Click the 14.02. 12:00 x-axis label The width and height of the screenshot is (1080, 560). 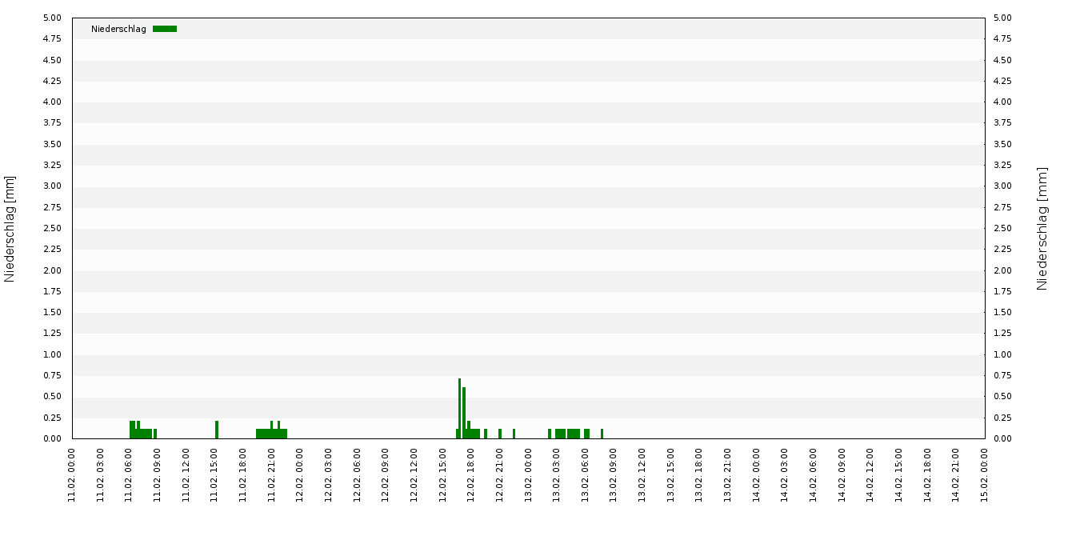tap(870, 475)
